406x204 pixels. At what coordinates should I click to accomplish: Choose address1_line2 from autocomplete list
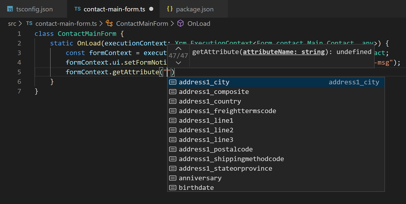[276, 130]
